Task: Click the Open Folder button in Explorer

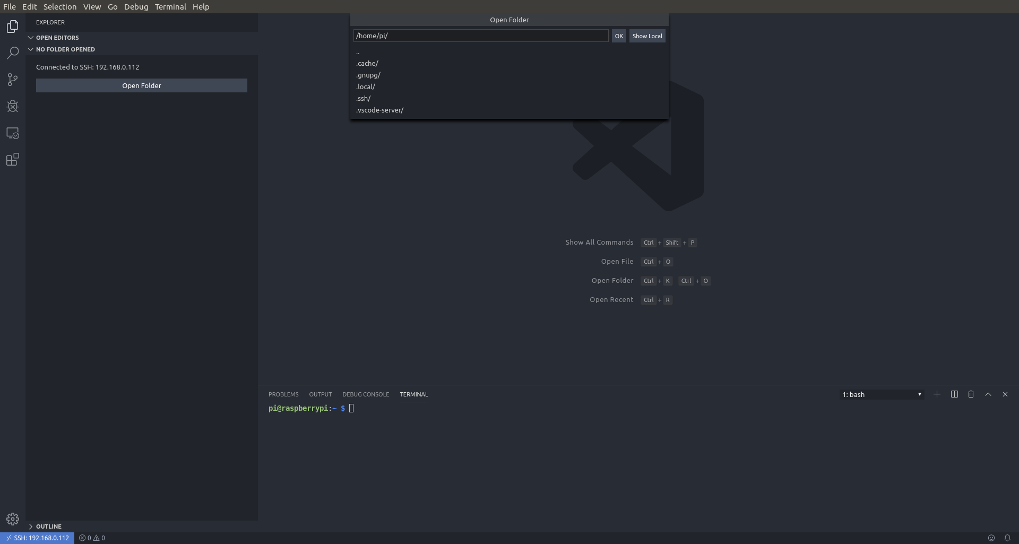Action: [x=142, y=85]
